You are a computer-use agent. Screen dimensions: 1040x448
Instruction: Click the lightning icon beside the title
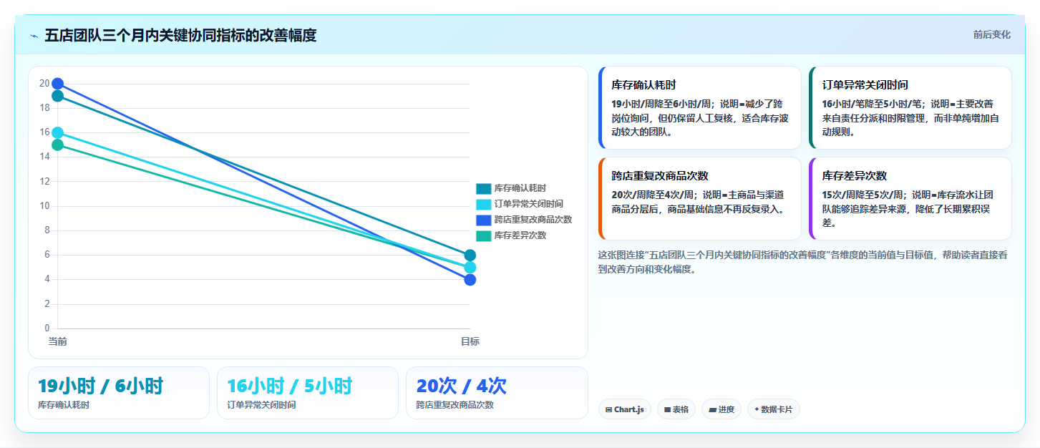pyautogui.click(x=34, y=36)
